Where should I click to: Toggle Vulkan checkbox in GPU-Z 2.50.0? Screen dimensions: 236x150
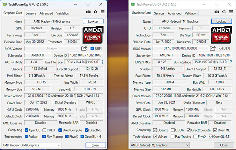[26, 137]
